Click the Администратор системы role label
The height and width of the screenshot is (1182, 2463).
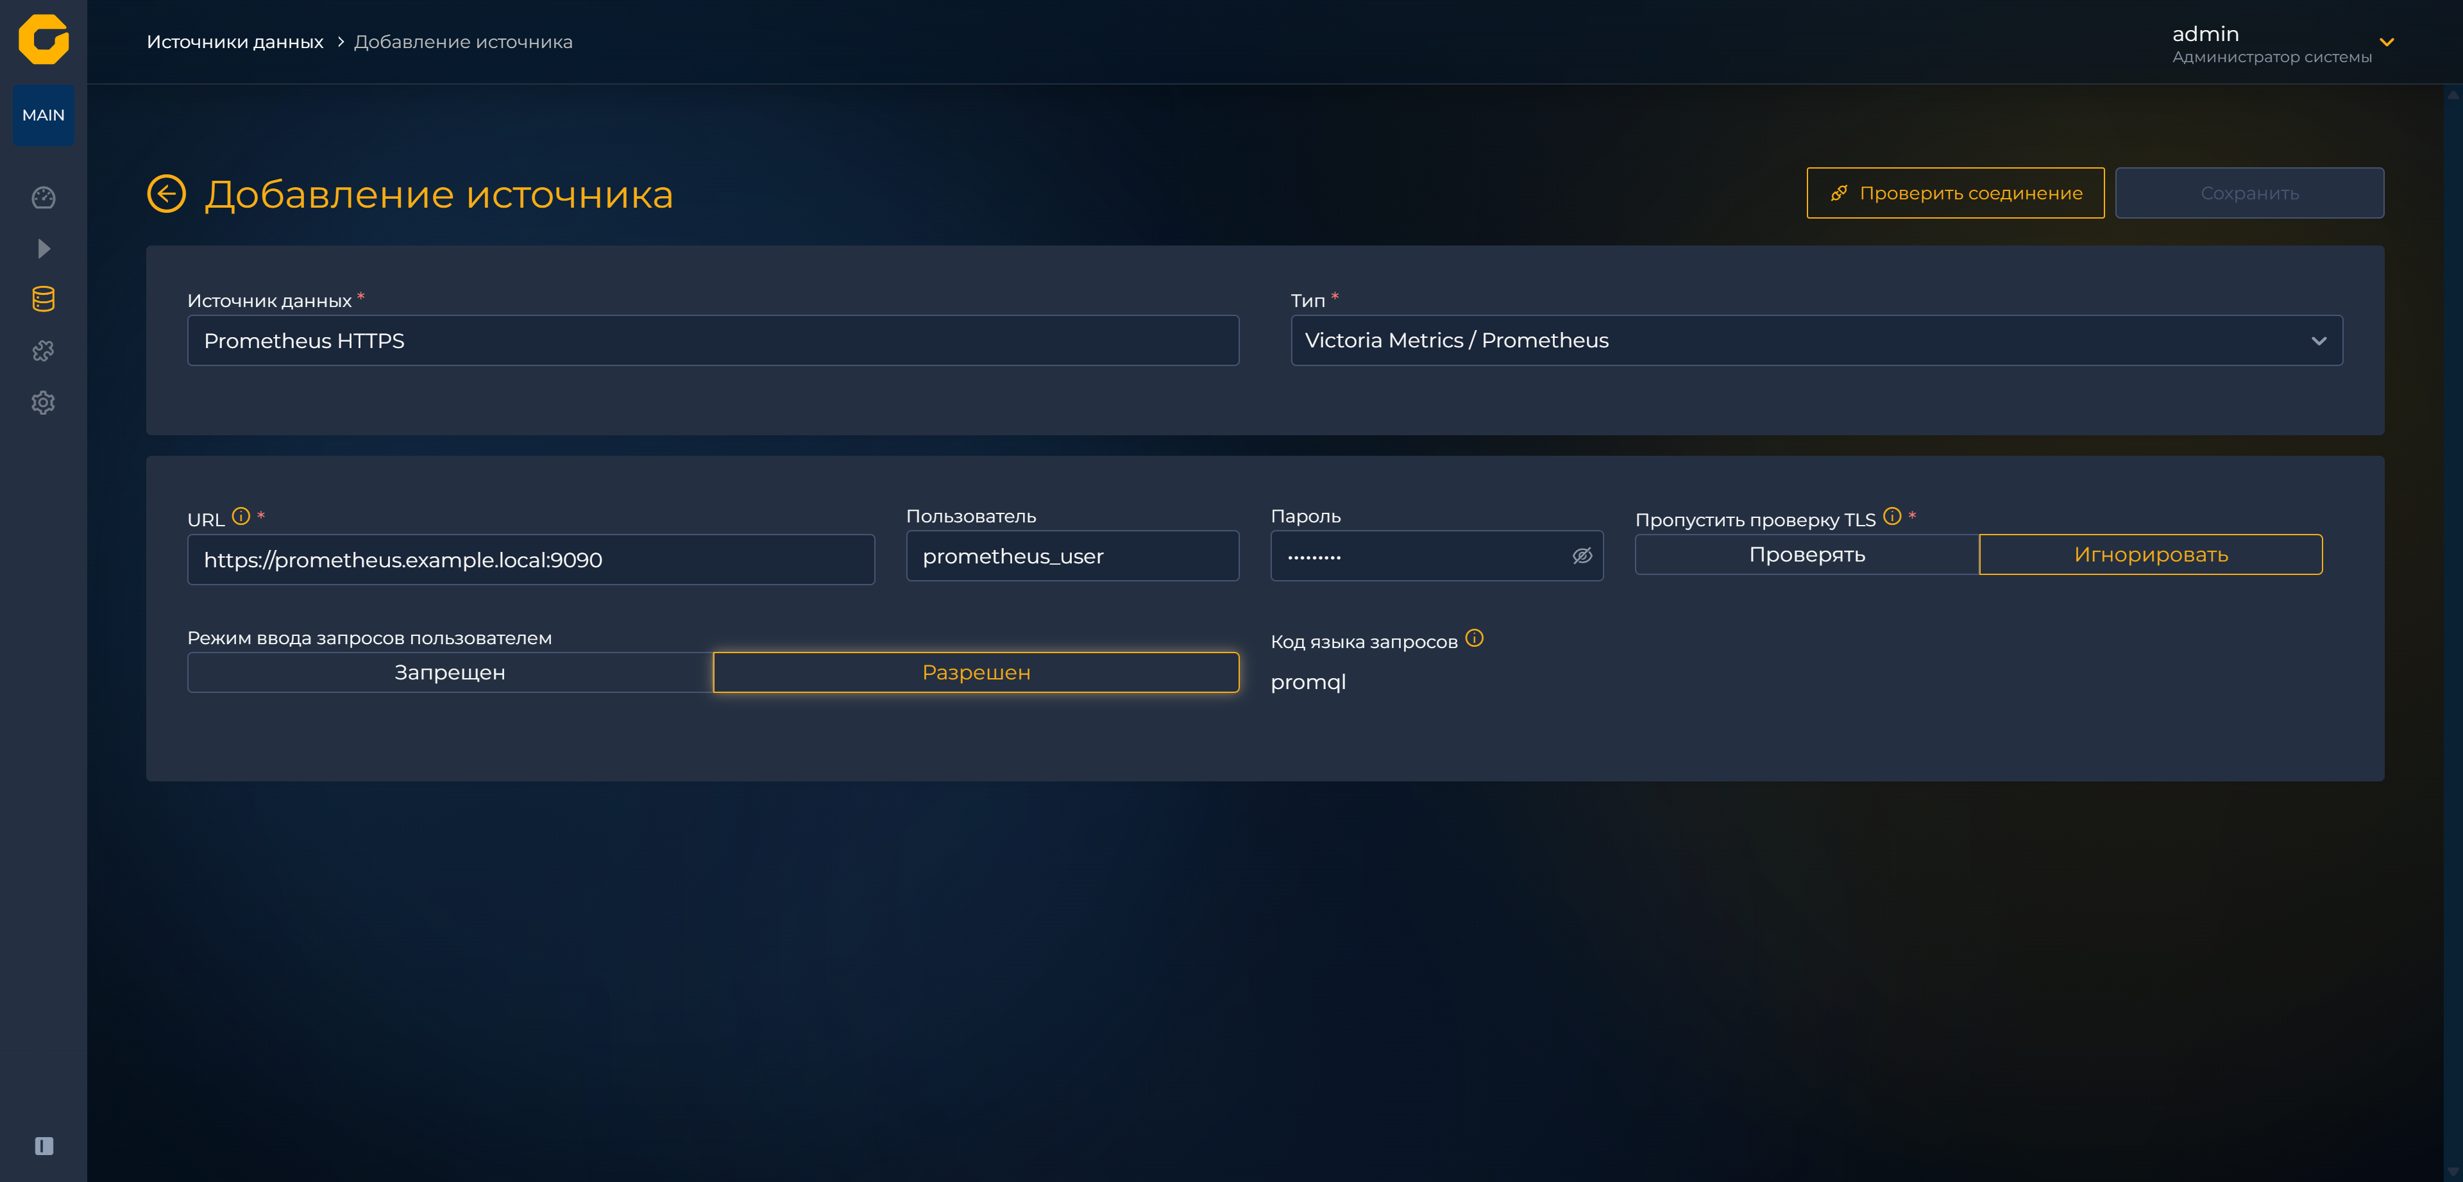(x=2272, y=57)
